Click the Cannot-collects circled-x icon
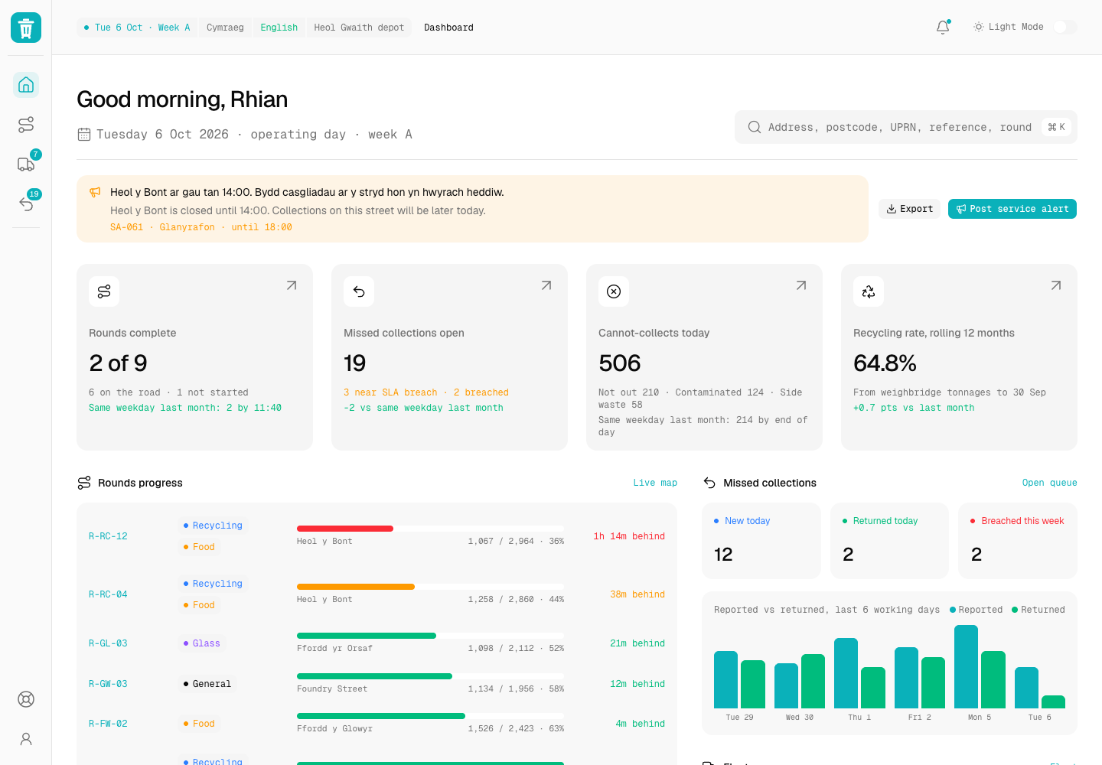 tap(614, 291)
